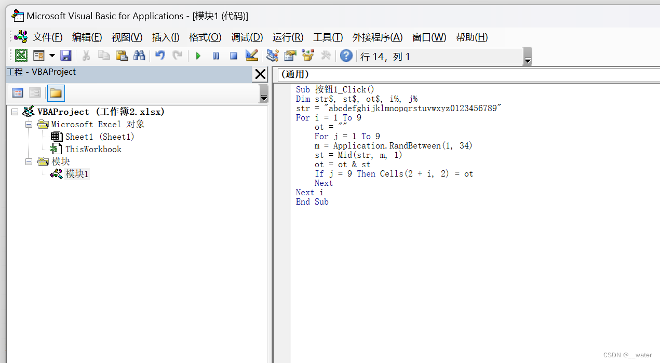Close the 工程 - VBAProject panel
Image resolution: width=660 pixels, height=363 pixels.
point(260,75)
